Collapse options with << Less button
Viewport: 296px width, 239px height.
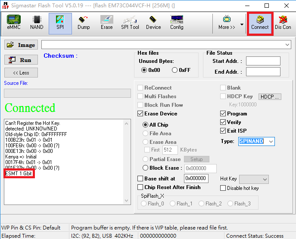click(21, 73)
